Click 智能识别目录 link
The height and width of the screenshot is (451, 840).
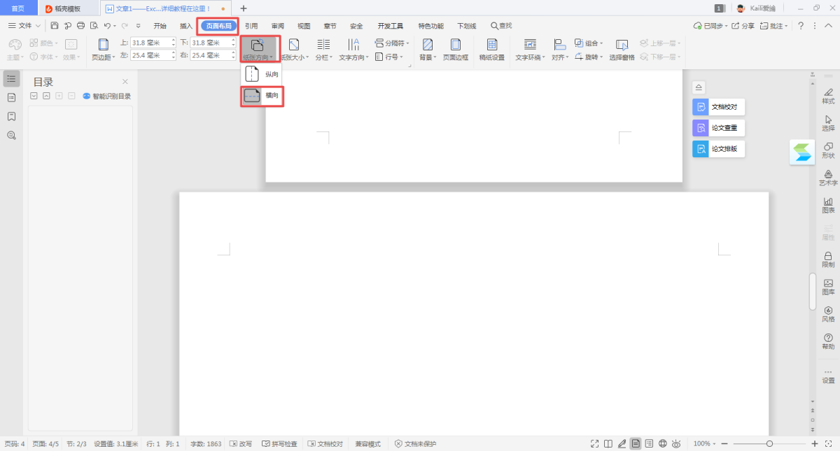click(x=107, y=96)
